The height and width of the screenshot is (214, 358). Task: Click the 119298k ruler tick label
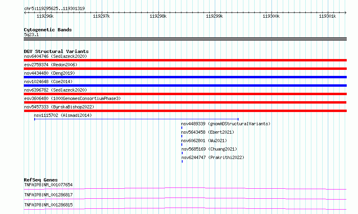(158, 16)
